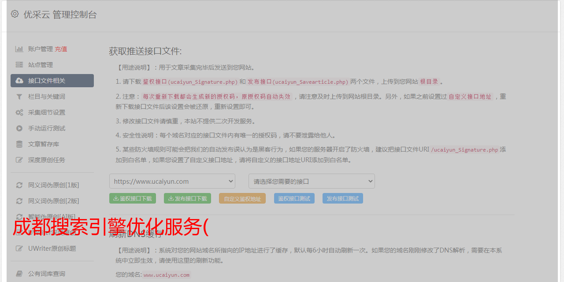Click the 获取推送接口文件: heading
Viewport: 564px width, 282px height.
coord(145,51)
